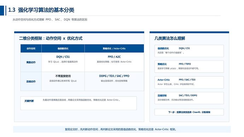Select the footer sentence starting '复现论文时'
244x137 pixels.
(121, 129)
